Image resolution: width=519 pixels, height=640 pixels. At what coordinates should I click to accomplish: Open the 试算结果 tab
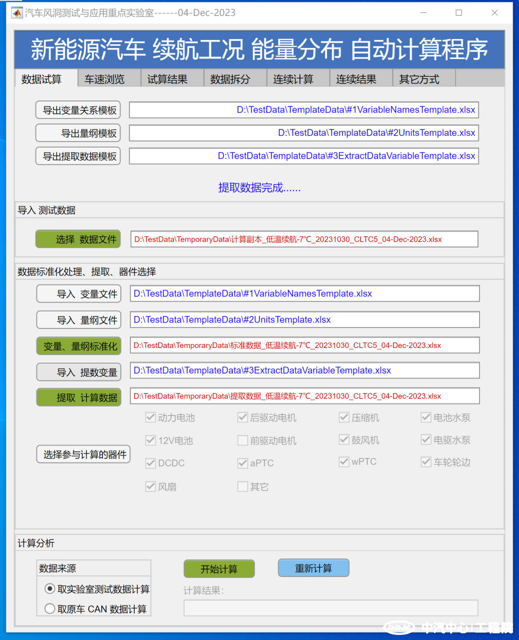[x=167, y=79]
